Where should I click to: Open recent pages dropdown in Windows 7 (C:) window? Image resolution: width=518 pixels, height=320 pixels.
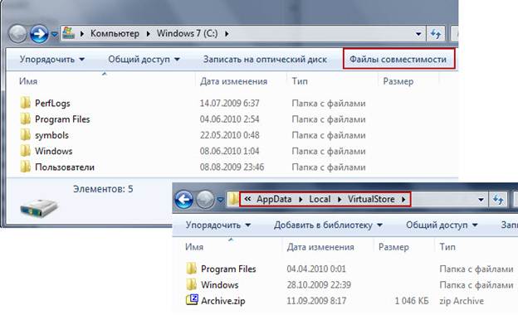(x=55, y=34)
